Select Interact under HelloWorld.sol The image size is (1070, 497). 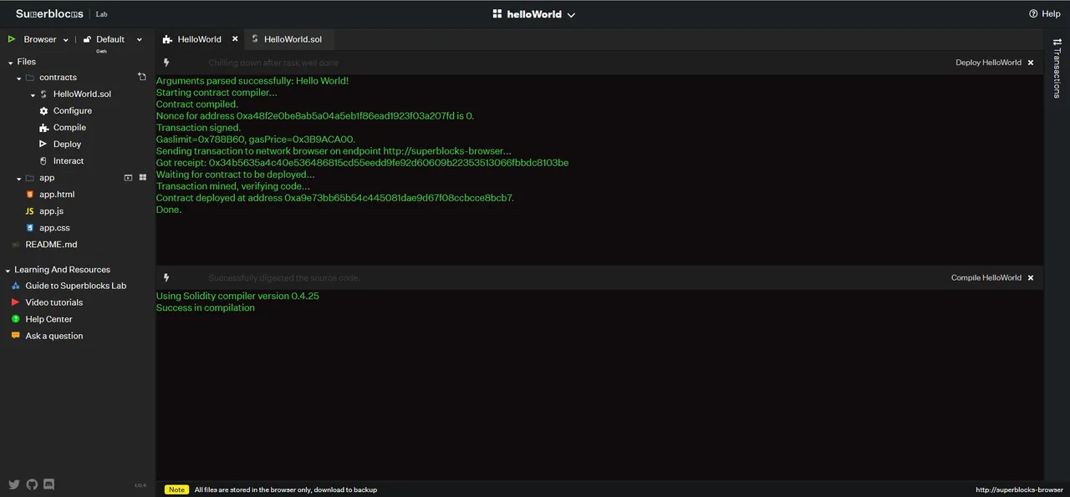click(x=69, y=161)
